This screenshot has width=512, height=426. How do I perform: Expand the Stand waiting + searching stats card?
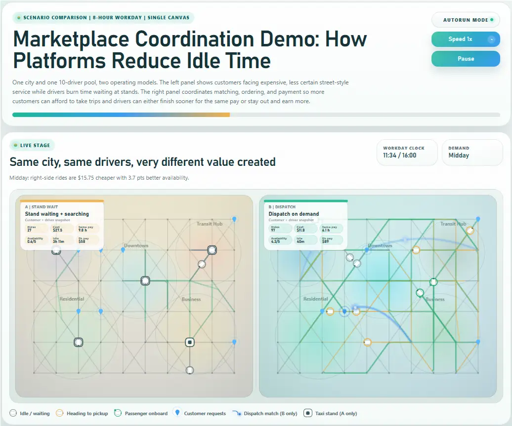pos(62,228)
